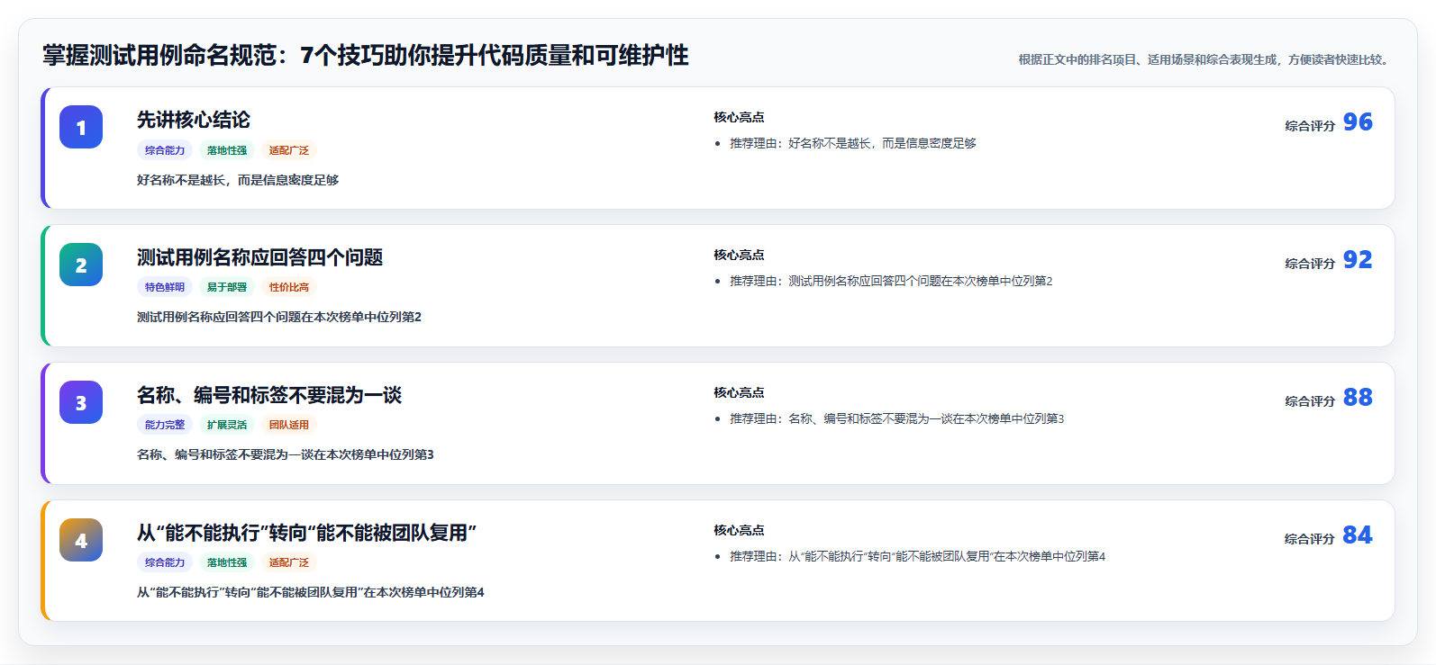The width and height of the screenshot is (1436, 665).
Task: Click the 综合评分 label beside 84
Action: pyautogui.click(x=1310, y=539)
